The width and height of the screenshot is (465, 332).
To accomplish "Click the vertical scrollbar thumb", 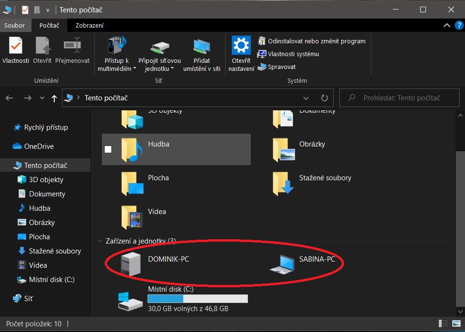I will point(460,228).
